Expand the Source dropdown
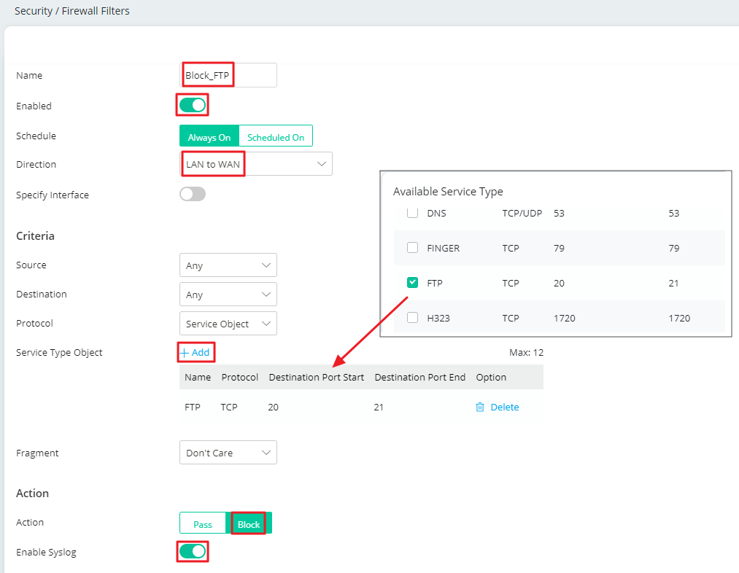 pyautogui.click(x=228, y=265)
